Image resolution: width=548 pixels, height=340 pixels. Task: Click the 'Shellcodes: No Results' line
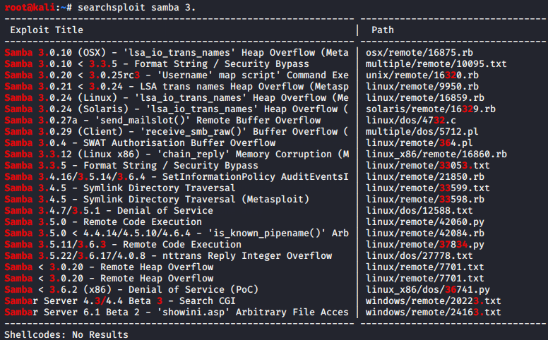coord(66,334)
